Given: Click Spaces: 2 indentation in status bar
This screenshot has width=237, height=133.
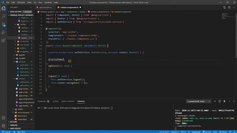Looking at the screenshot, I should (x=175, y=132).
